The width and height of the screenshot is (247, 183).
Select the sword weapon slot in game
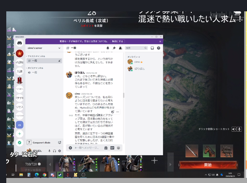click(x=192, y=151)
